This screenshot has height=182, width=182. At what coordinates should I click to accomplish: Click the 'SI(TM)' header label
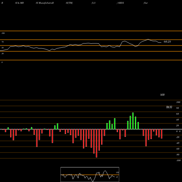(69, 3)
